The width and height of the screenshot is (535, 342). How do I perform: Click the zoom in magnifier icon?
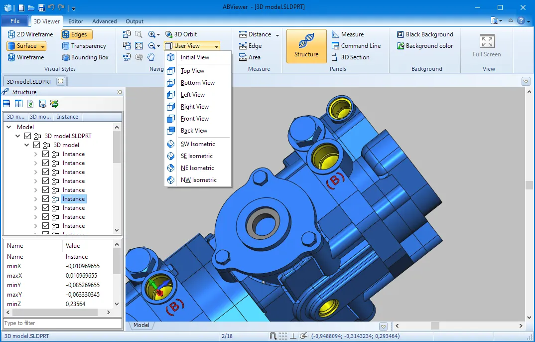(152, 34)
